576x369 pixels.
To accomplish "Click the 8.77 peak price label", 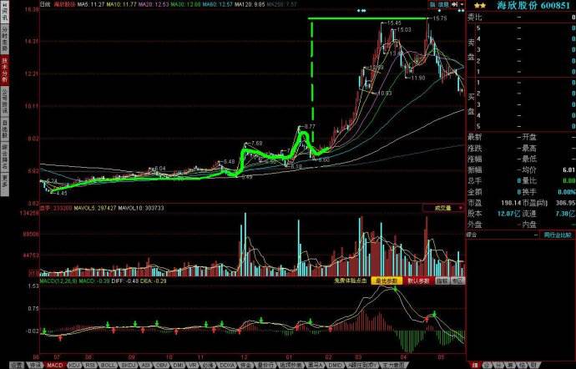I will pos(310,126).
